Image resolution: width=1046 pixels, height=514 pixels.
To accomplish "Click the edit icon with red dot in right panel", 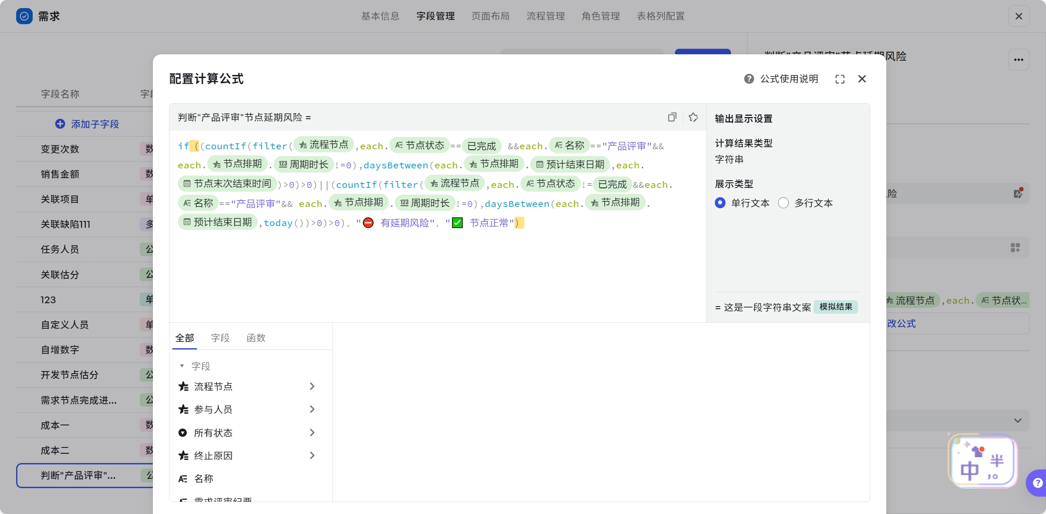I will (1018, 193).
